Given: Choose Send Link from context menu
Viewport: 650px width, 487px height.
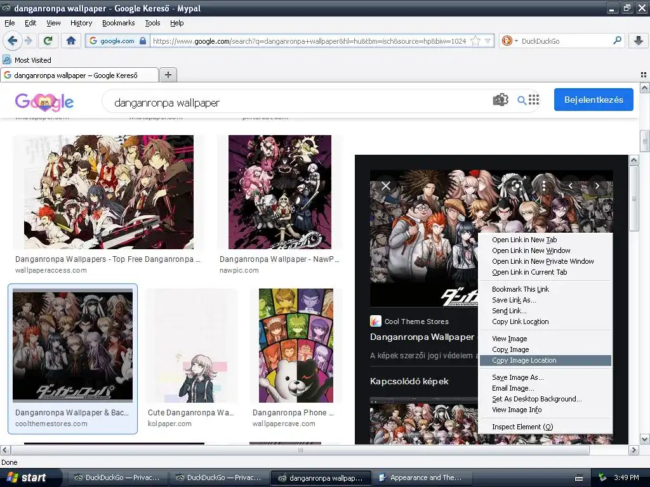Looking at the screenshot, I should (x=545, y=311).
